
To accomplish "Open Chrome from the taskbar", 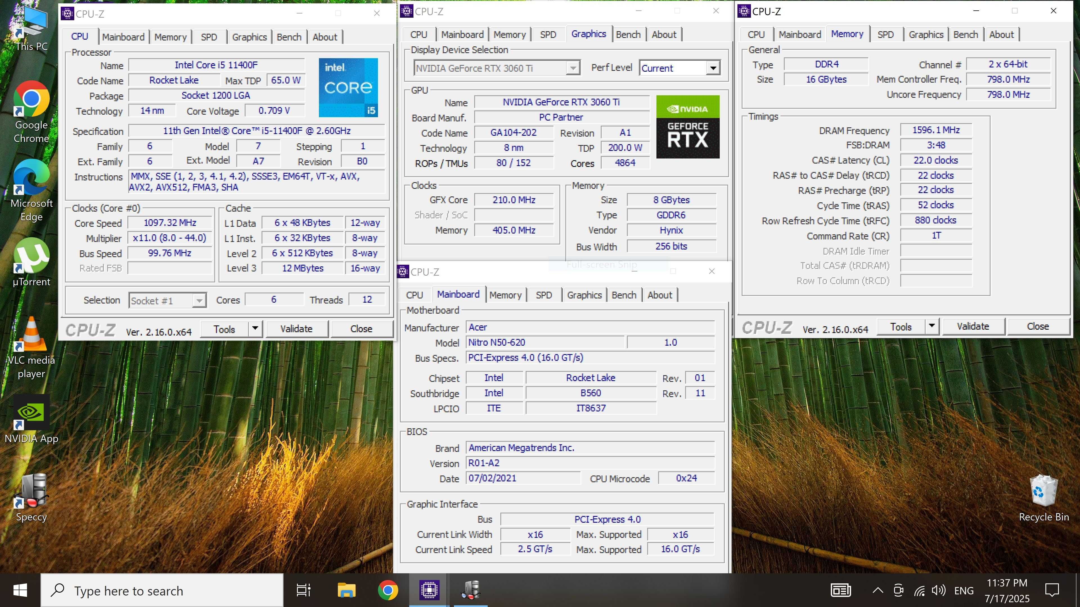I will (388, 590).
